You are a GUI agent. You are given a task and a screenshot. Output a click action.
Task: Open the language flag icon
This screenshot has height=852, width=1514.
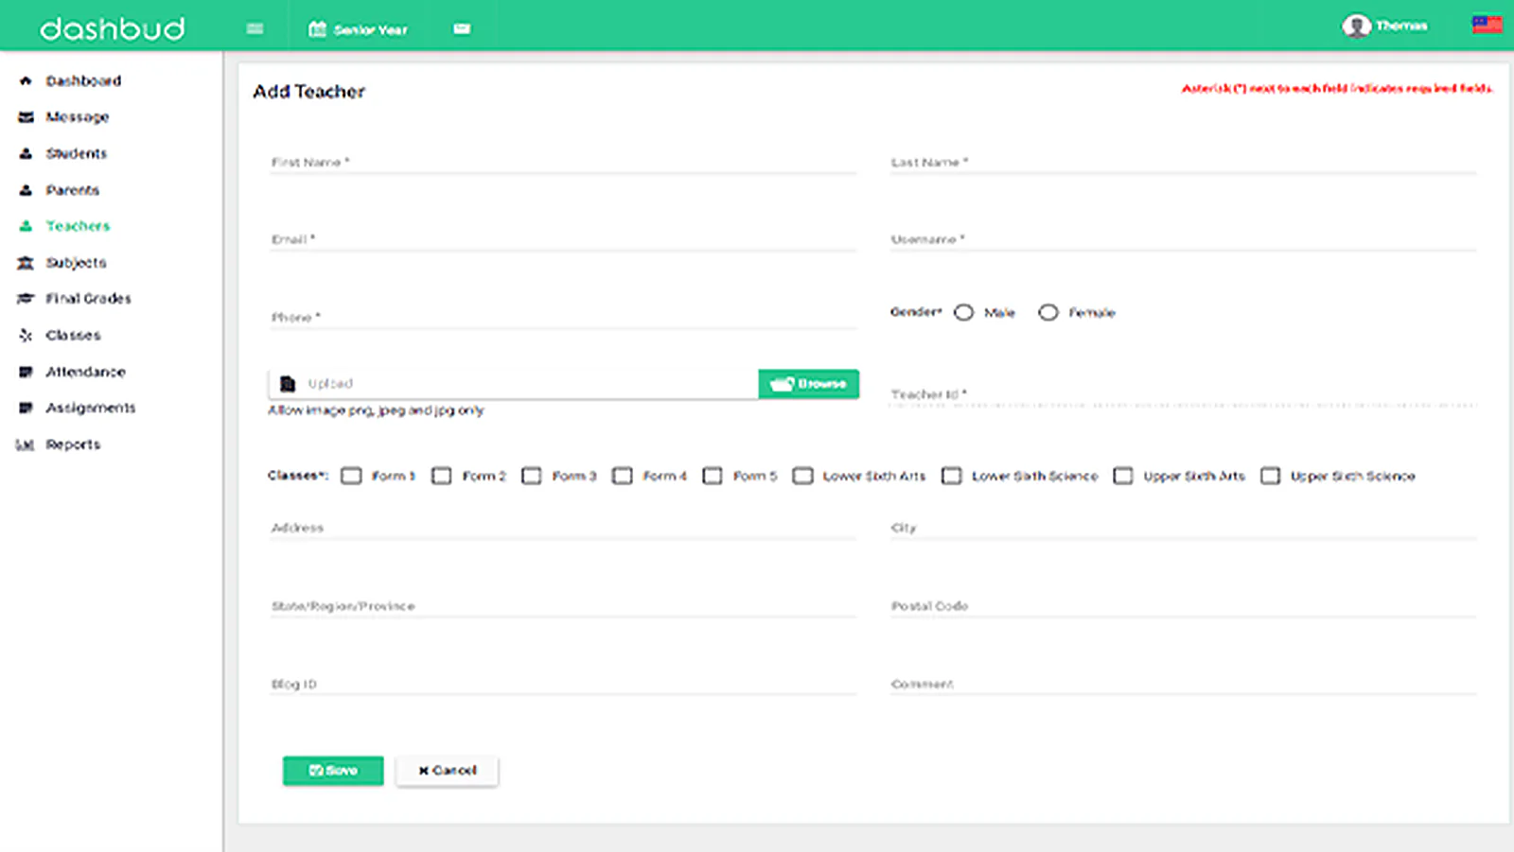[x=1487, y=24]
